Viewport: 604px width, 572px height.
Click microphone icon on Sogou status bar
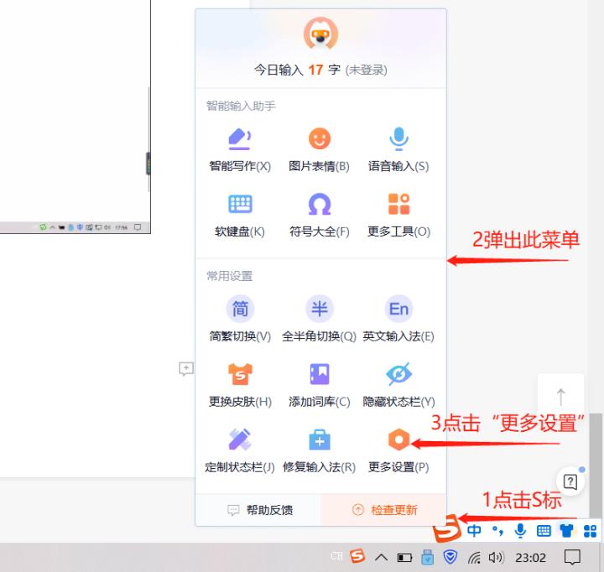(520, 531)
